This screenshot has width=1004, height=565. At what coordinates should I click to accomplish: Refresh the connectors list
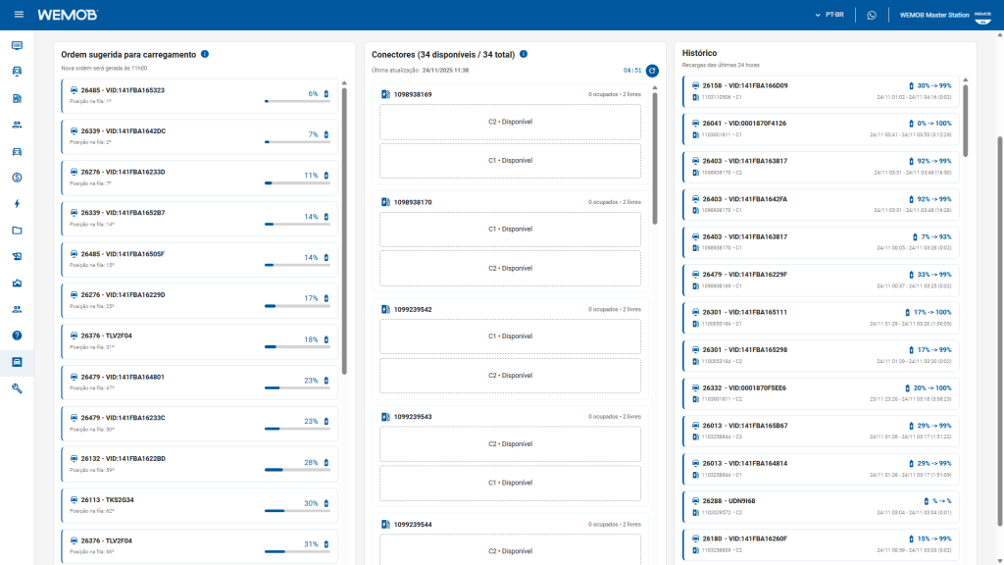652,71
